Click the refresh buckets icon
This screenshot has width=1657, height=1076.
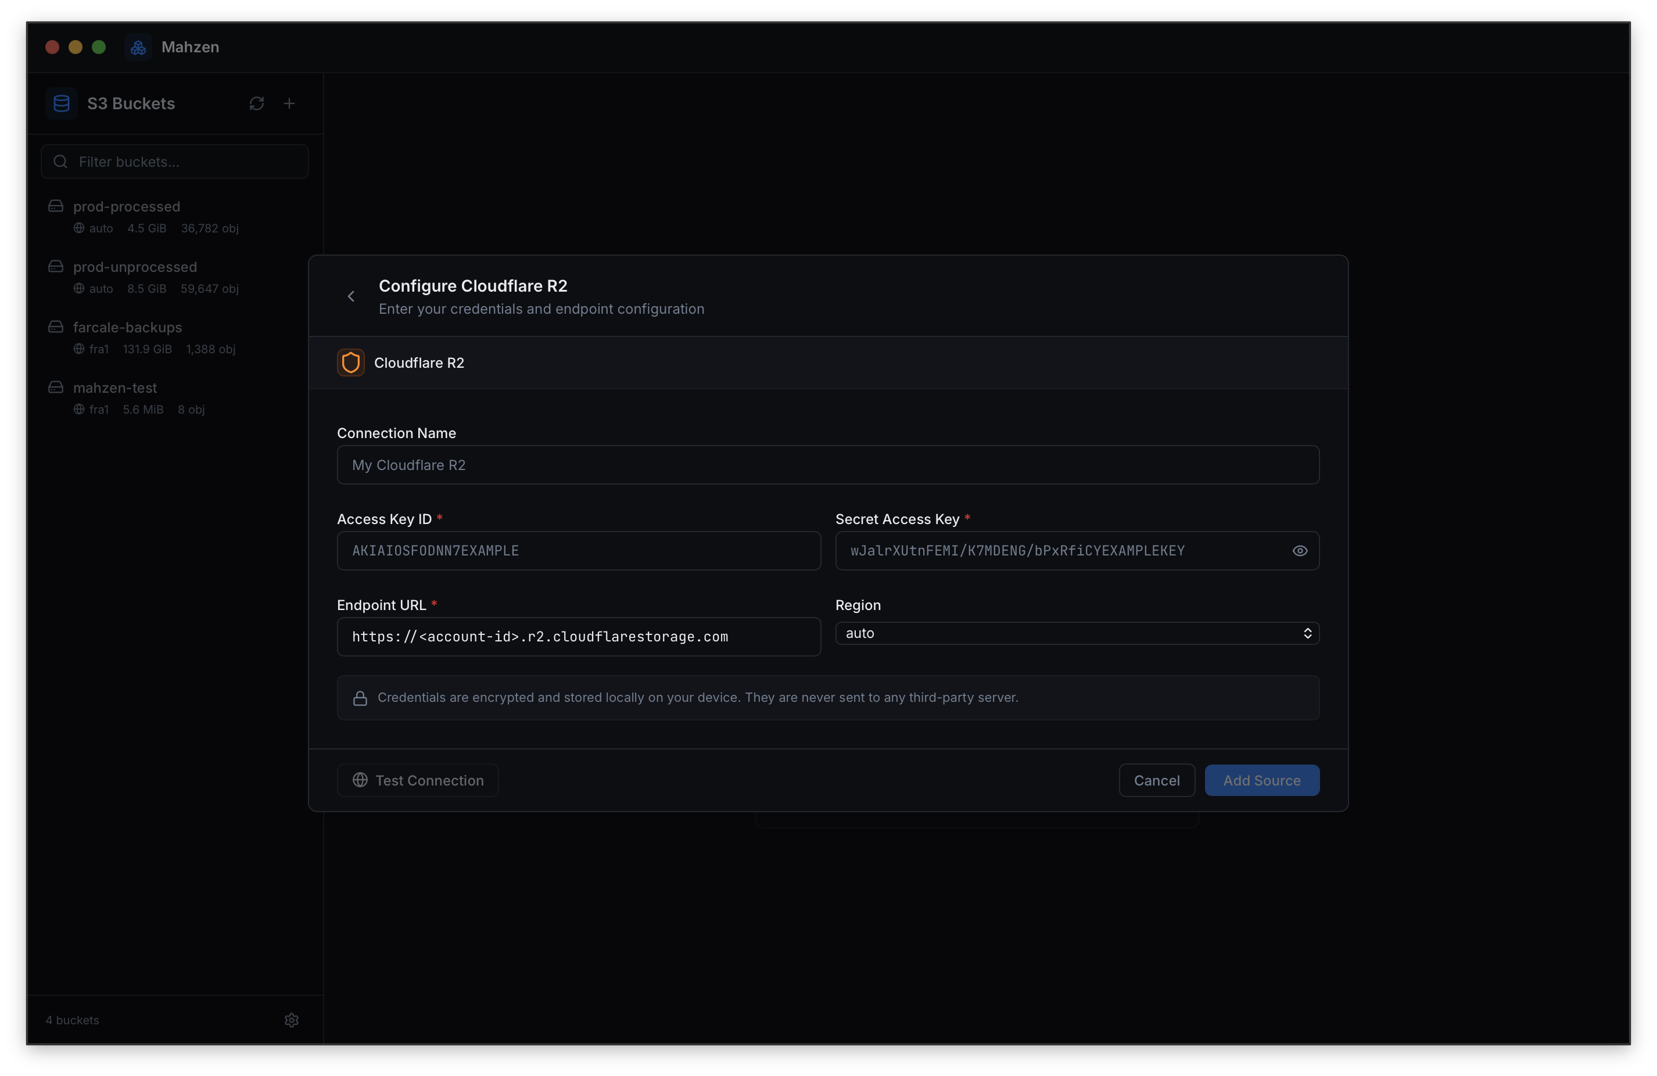tap(256, 104)
